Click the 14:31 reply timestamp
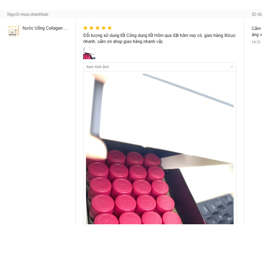Screen dimensions: 262x262 256,42
